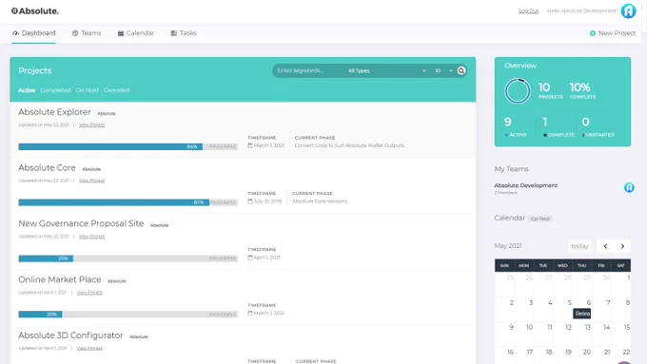Click View Project under Absolute 3D Configurator
The height and width of the screenshot is (364, 647).
click(x=89, y=349)
